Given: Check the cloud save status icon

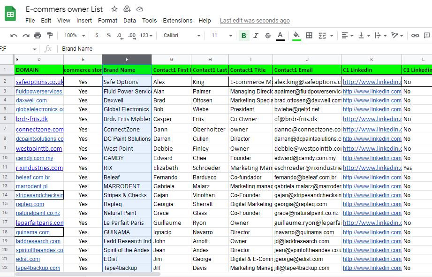Looking at the screenshot, I should [x=140, y=9].
